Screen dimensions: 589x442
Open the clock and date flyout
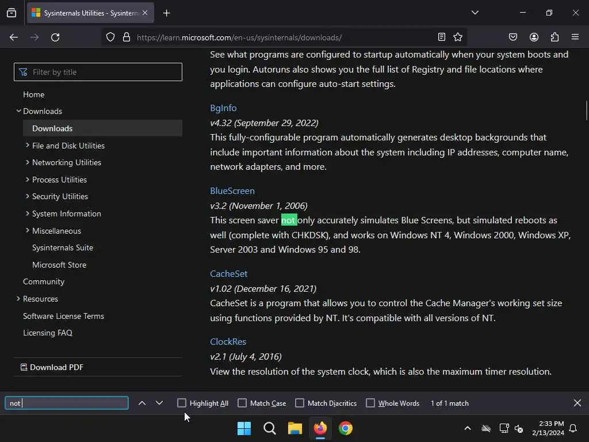(548, 428)
